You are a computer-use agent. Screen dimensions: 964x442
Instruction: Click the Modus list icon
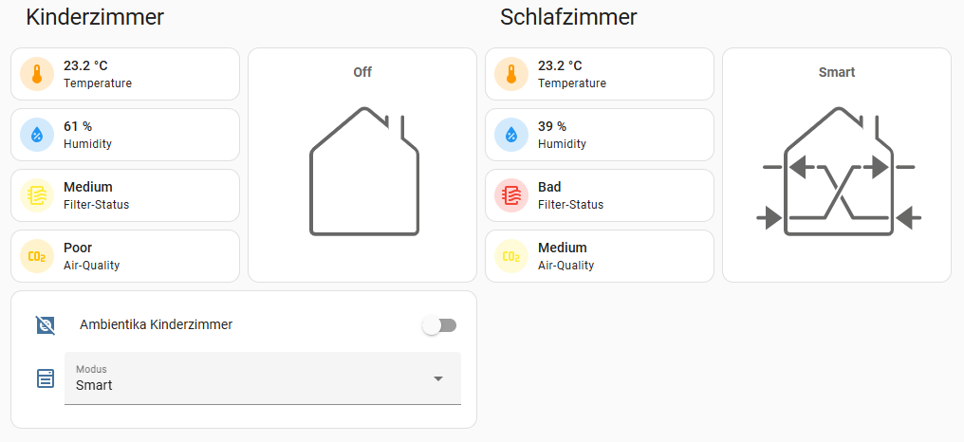[46, 378]
